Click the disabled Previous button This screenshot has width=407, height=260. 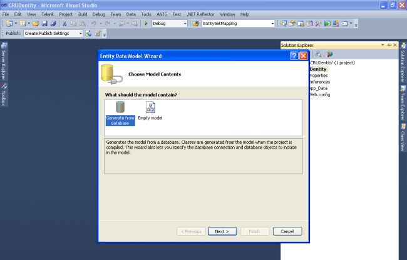click(191, 231)
